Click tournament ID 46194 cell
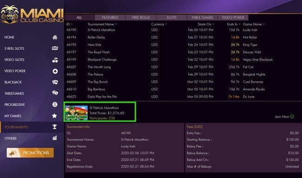This screenshot has height=178, width=302. click(x=71, y=37)
